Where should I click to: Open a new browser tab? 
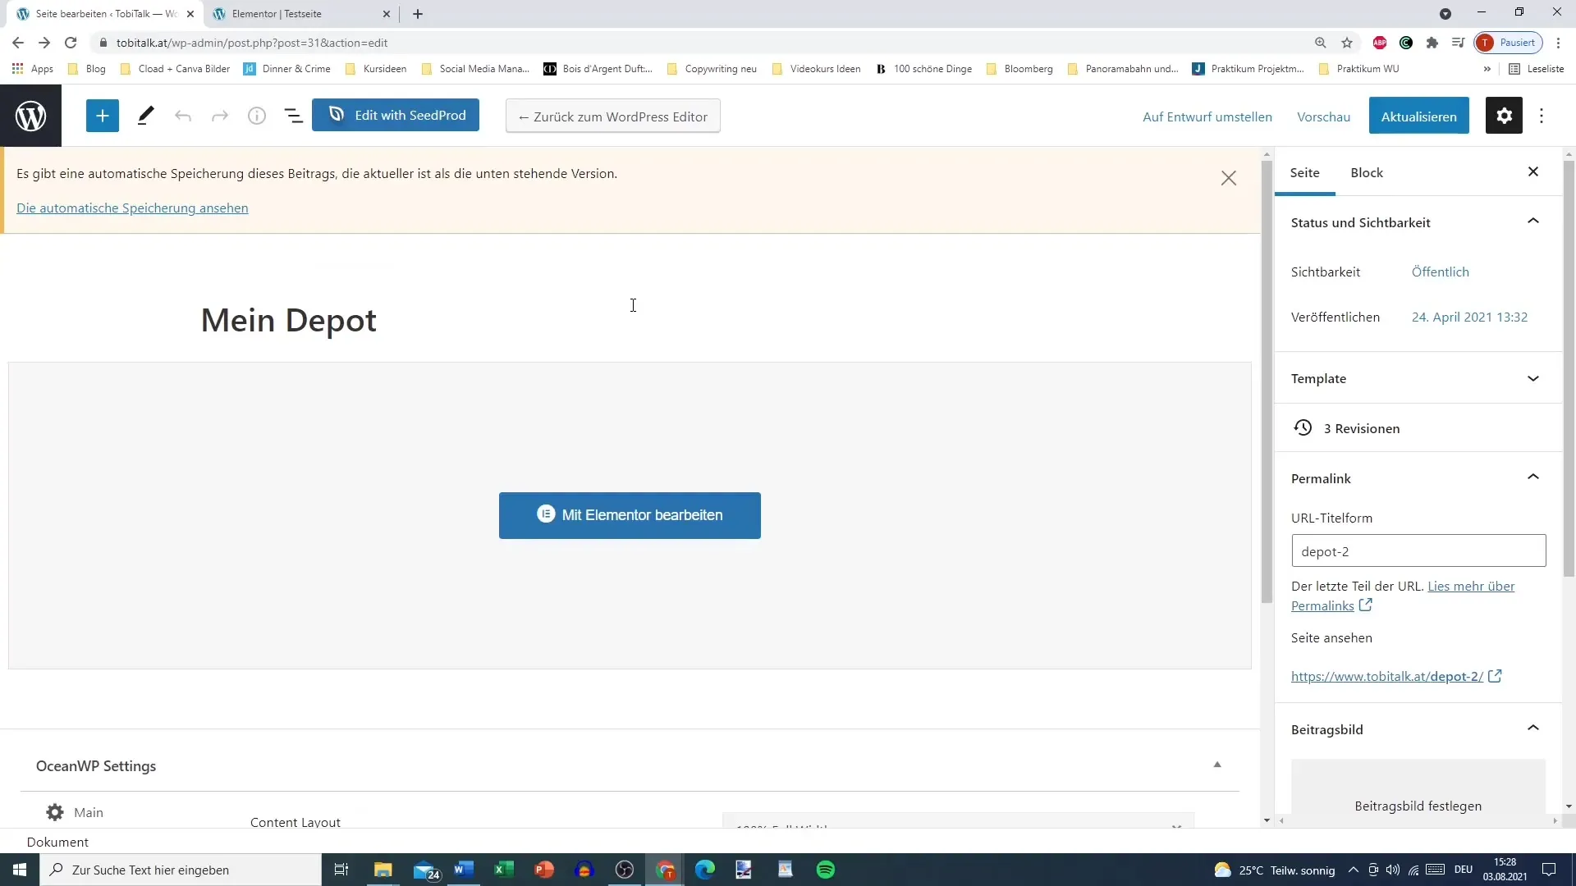(418, 14)
